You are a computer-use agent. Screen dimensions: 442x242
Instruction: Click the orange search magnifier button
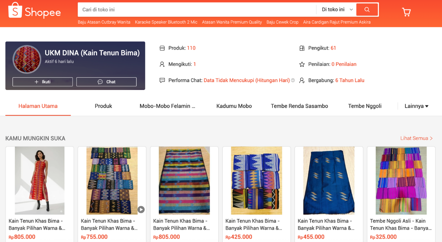[367, 10]
